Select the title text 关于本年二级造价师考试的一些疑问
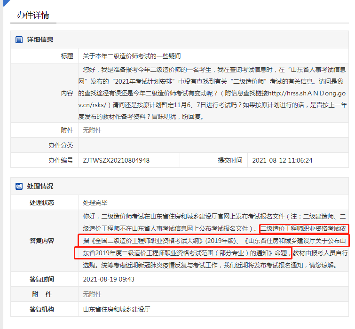 coord(132,56)
